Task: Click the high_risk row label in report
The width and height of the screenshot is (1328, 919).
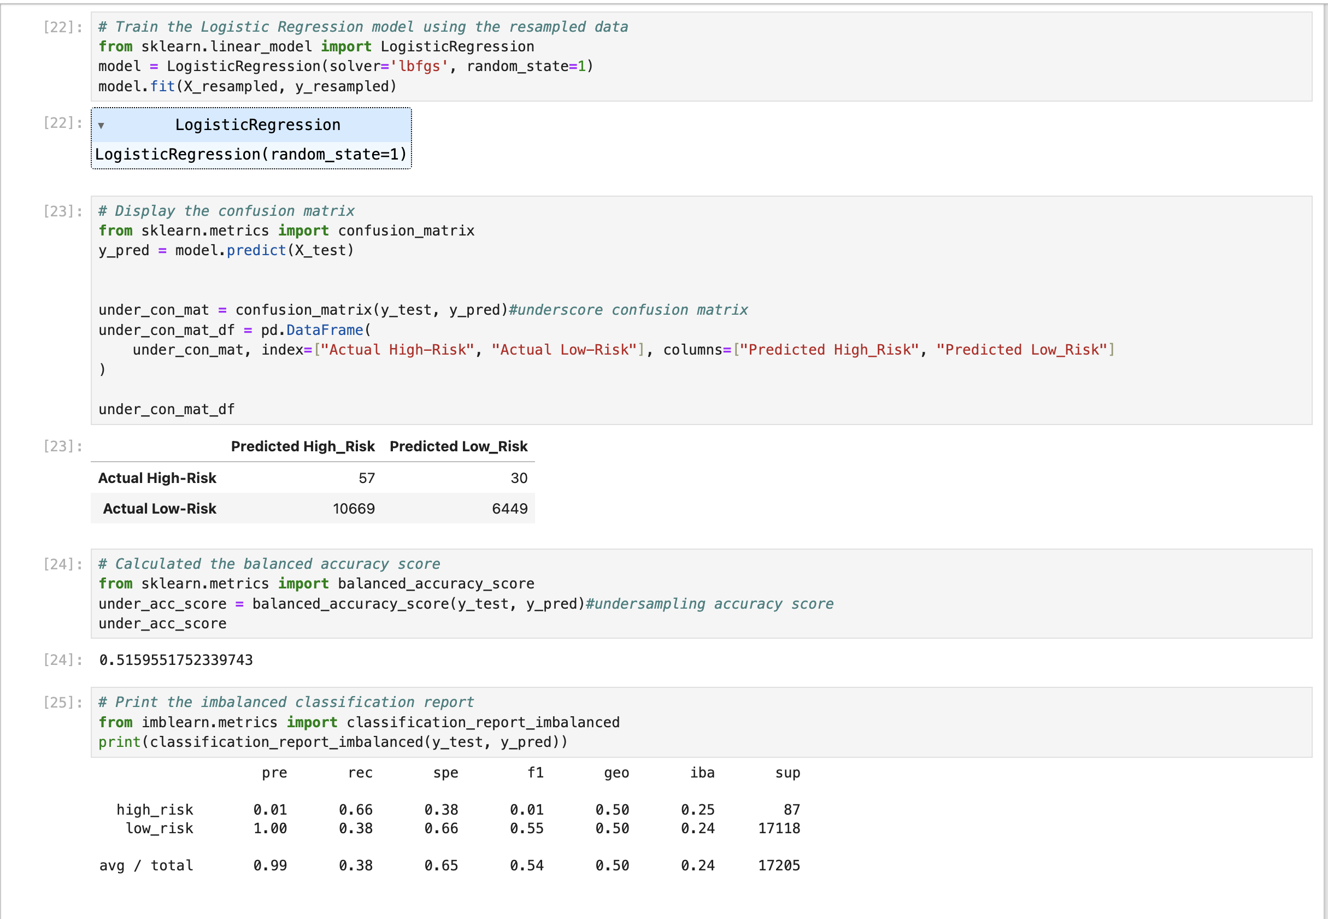Action: 154,810
